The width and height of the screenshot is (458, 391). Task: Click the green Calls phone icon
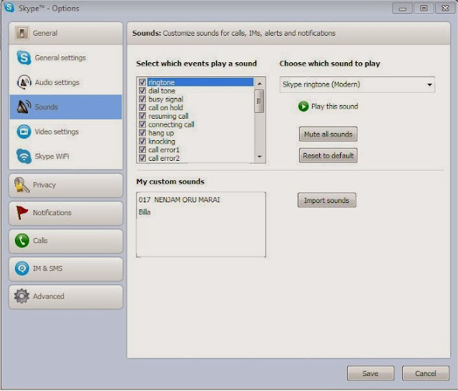(22, 240)
